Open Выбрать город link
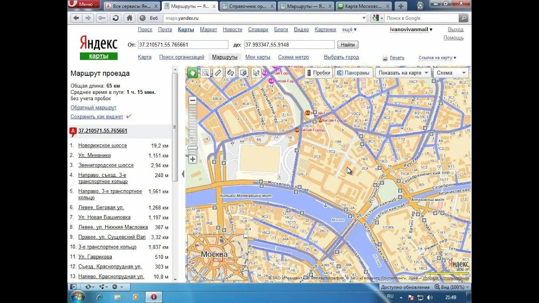This screenshot has width=539, height=303. coord(341,57)
